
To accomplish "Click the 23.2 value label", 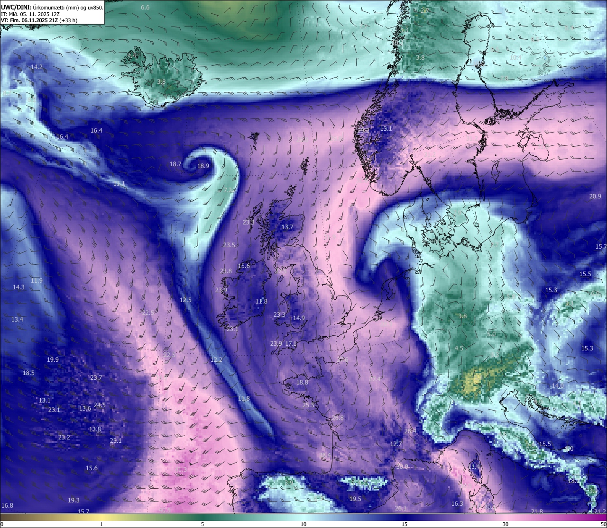I will tap(64, 437).
